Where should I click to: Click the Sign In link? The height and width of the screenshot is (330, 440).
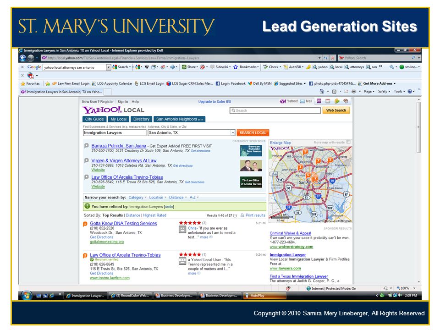coord(123,102)
